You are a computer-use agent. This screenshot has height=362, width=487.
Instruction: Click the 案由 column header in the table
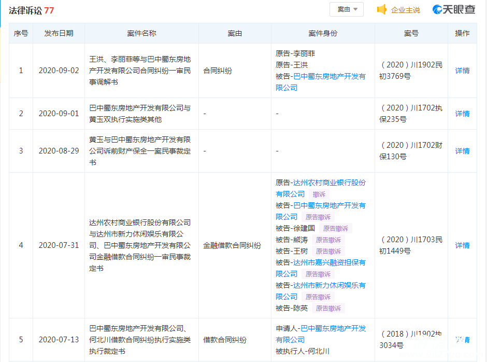coord(235,33)
